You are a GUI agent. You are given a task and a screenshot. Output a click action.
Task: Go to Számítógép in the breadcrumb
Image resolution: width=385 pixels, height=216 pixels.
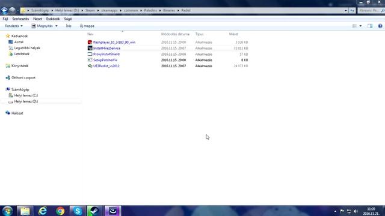40,11
